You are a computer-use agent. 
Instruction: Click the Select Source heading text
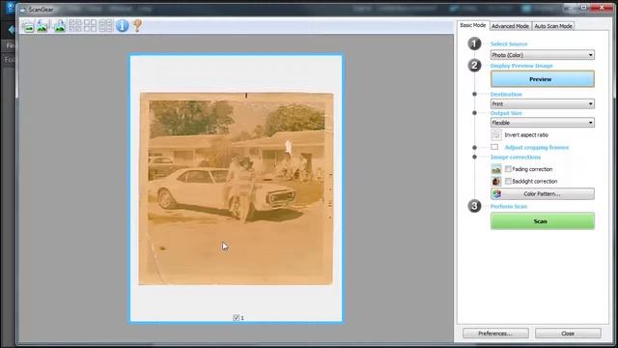pyautogui.click(x=509, y=43)
